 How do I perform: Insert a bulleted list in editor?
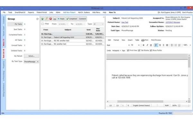(x=172, y=45)
